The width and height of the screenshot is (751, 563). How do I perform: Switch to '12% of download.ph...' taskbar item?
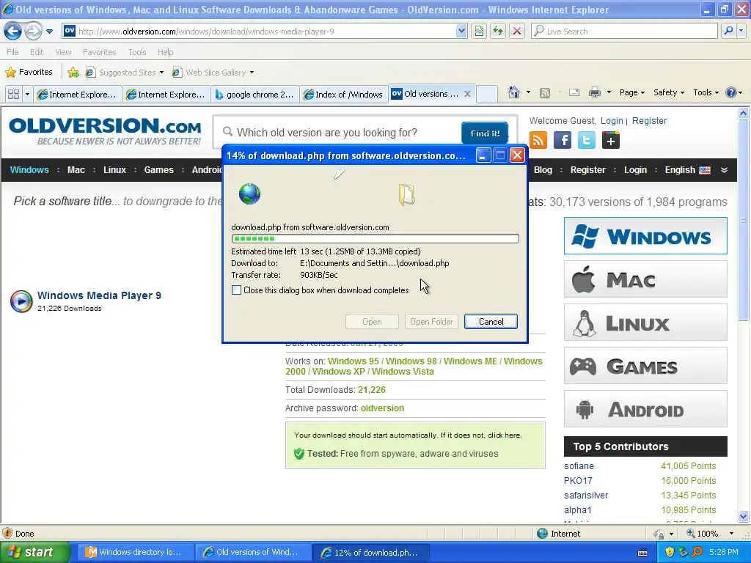(370, 553)
